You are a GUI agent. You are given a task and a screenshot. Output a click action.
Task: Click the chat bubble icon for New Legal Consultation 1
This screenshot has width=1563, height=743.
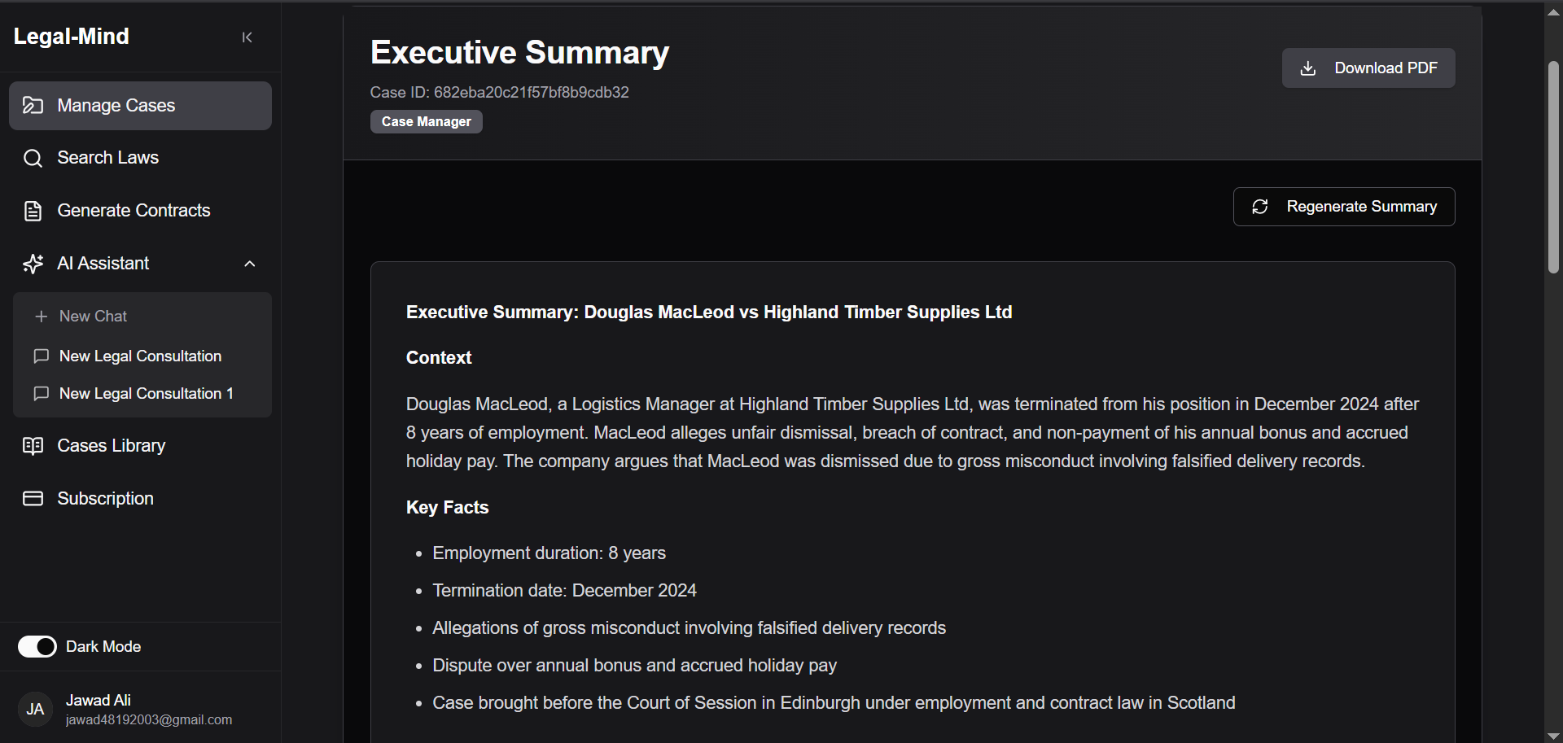42,394
